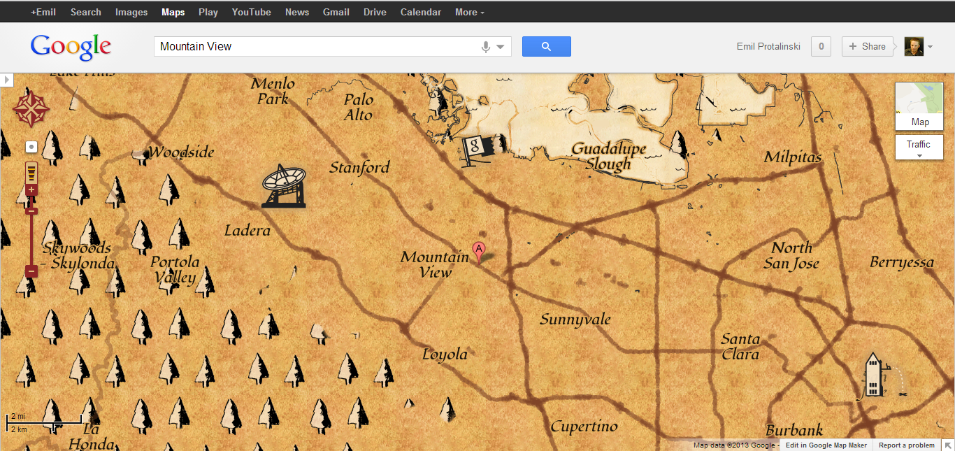Viewport: 955px width, 451px height.
Task: Expand the Traffic layers dropdown
Action: pyautogui.click(x=919, y=148)
